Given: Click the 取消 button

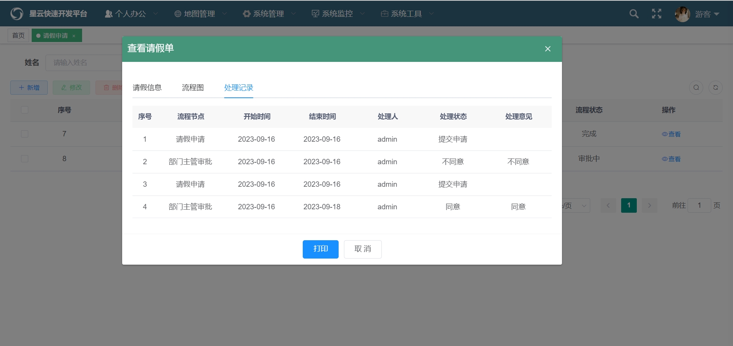Looking at the screenshot, I should coord(362,249).
